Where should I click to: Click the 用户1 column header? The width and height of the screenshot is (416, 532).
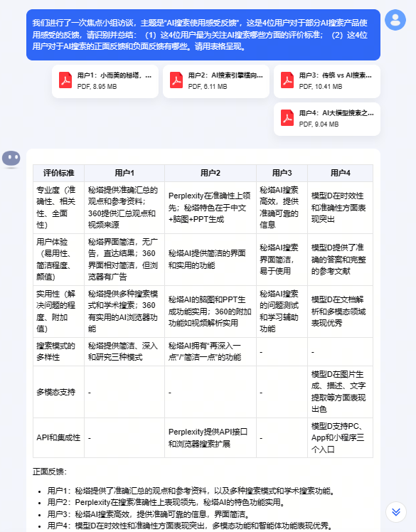tap(124, 173)
